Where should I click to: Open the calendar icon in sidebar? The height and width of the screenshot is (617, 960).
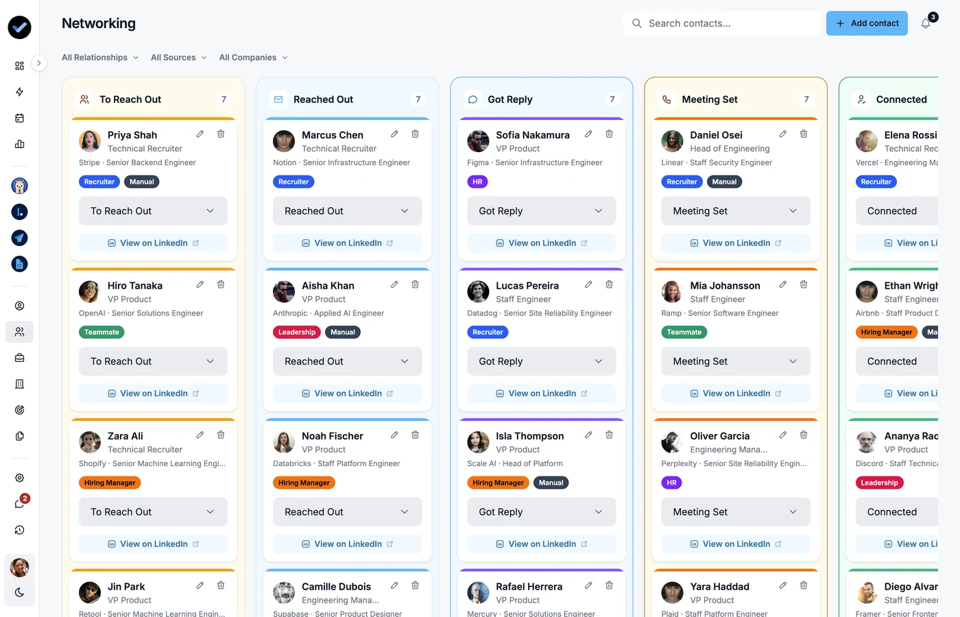point(19,118)
